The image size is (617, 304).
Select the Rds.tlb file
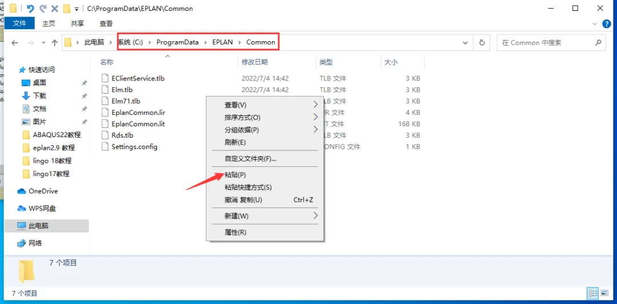122,135
